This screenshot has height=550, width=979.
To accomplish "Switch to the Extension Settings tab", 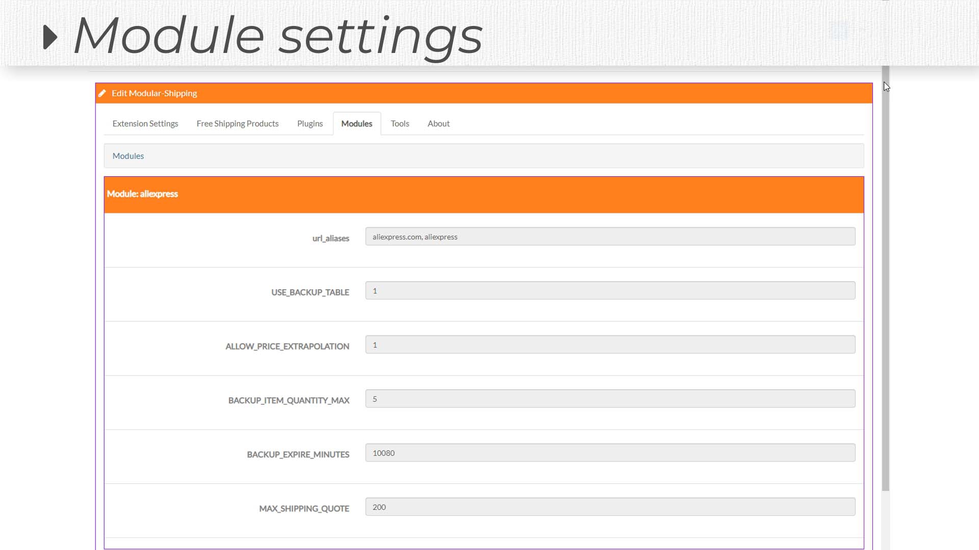I will (x=145, y=123).
